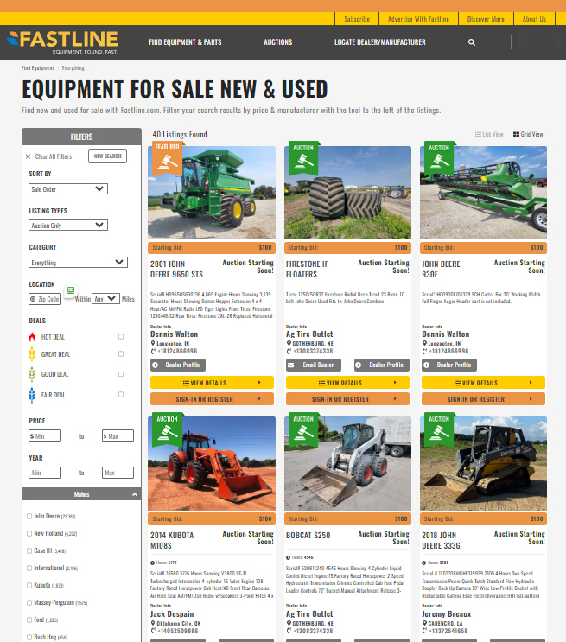The image size is (566, 642).
Task: Tick the Great Deal checkbox
Action: click(121, 353)
